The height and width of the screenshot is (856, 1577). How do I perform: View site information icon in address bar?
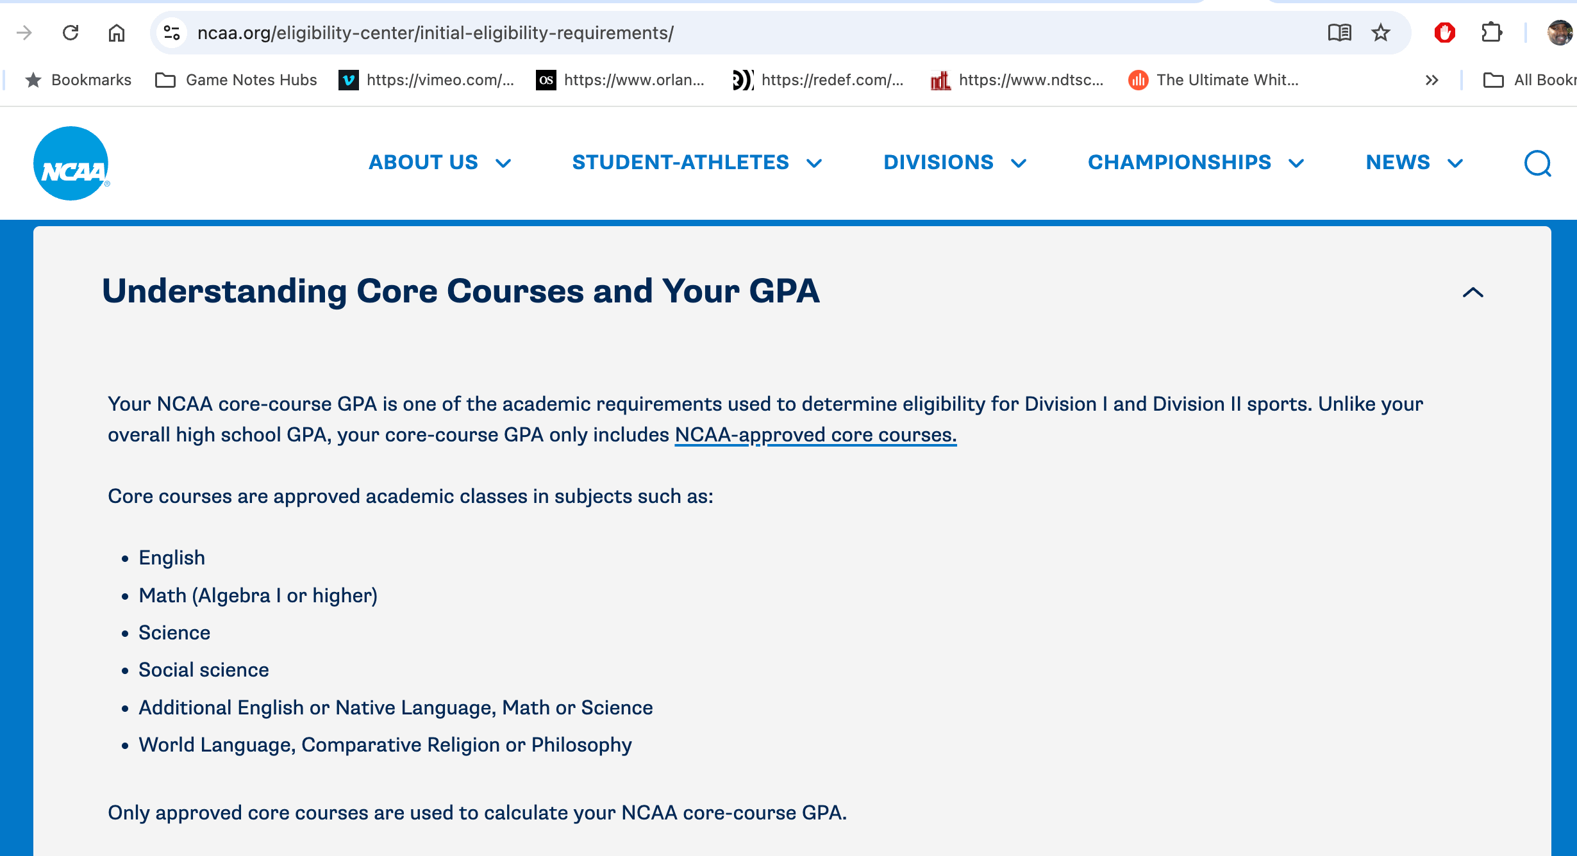pos(171,33)
